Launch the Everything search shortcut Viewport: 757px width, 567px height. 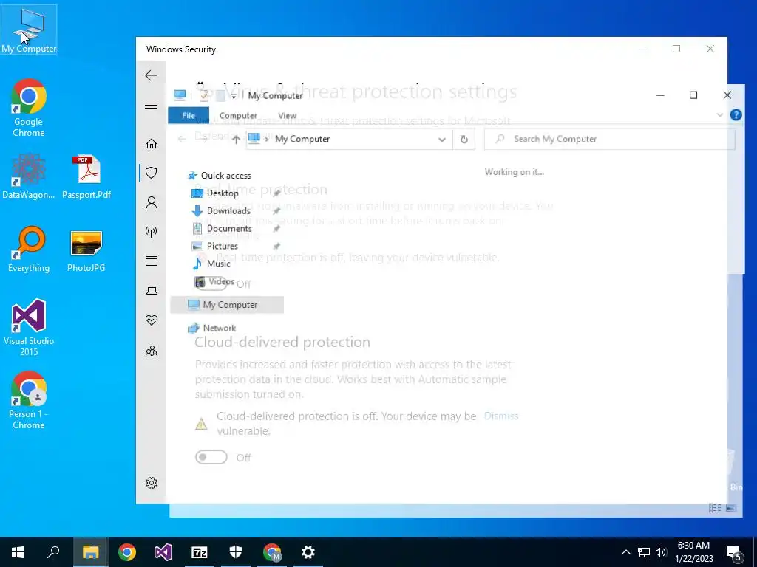(29, 250)
